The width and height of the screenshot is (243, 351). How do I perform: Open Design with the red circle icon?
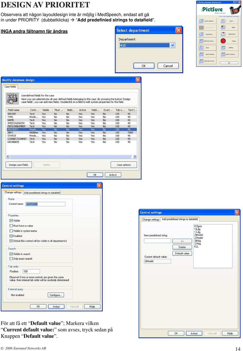tap(229, 41)
